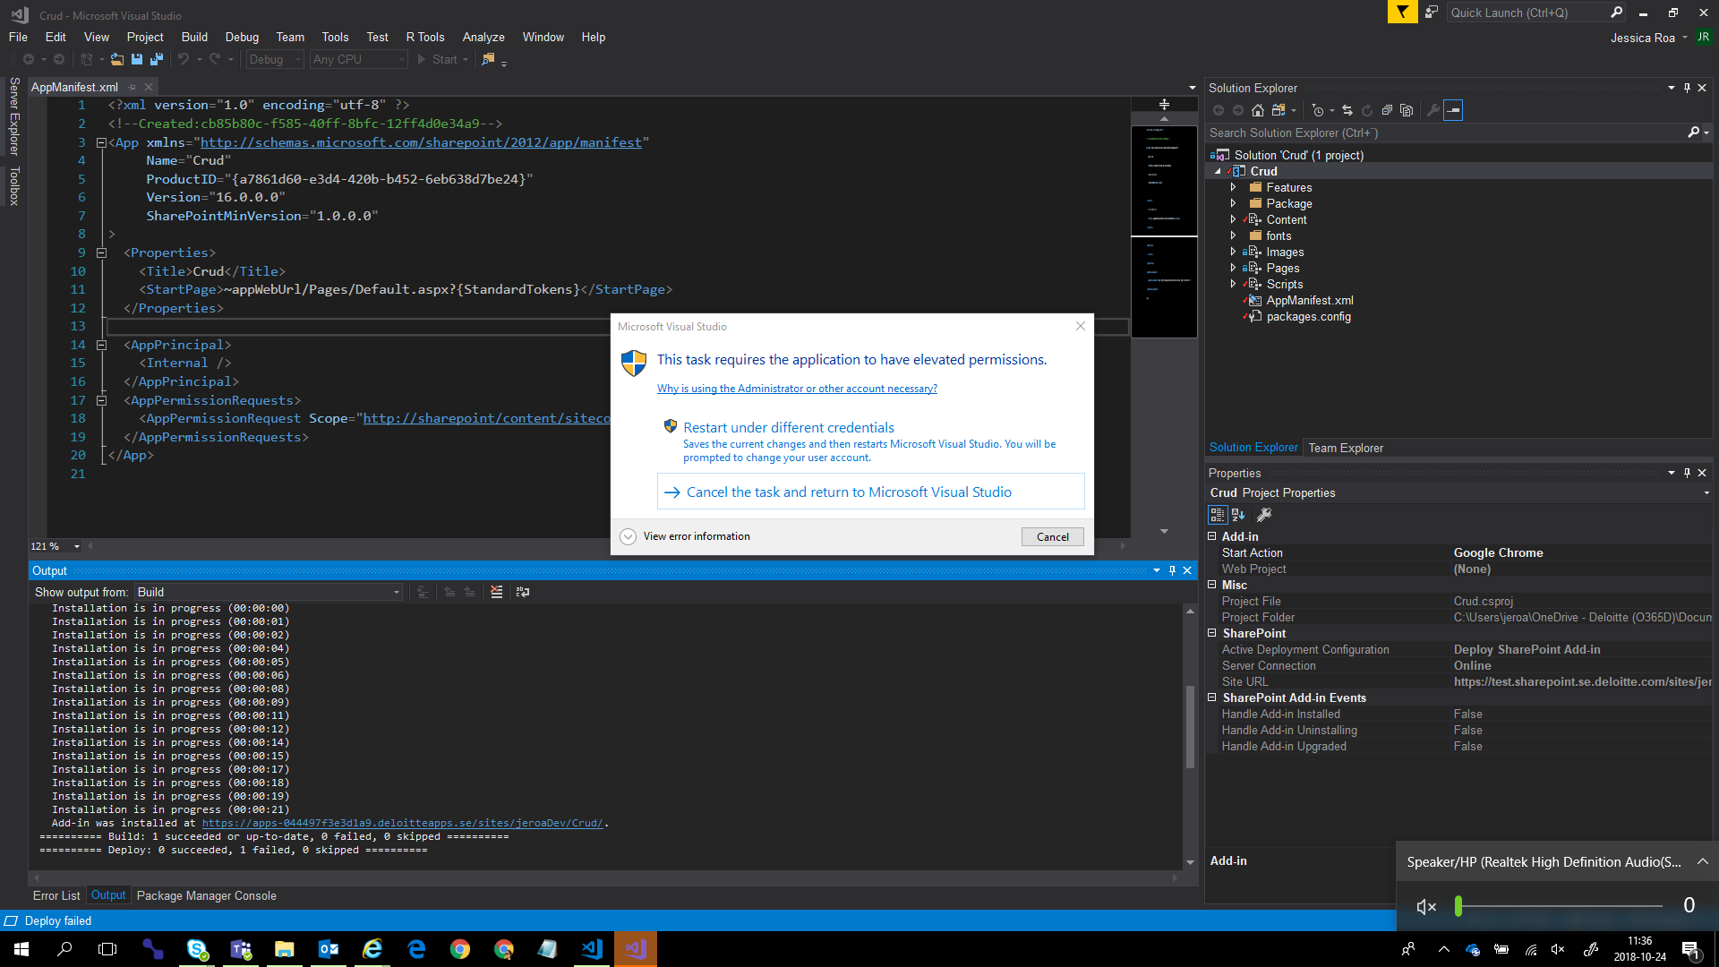Screen dimensions: 1719x967
Task: Adjust the volume slider handle
Action: 1458,906
